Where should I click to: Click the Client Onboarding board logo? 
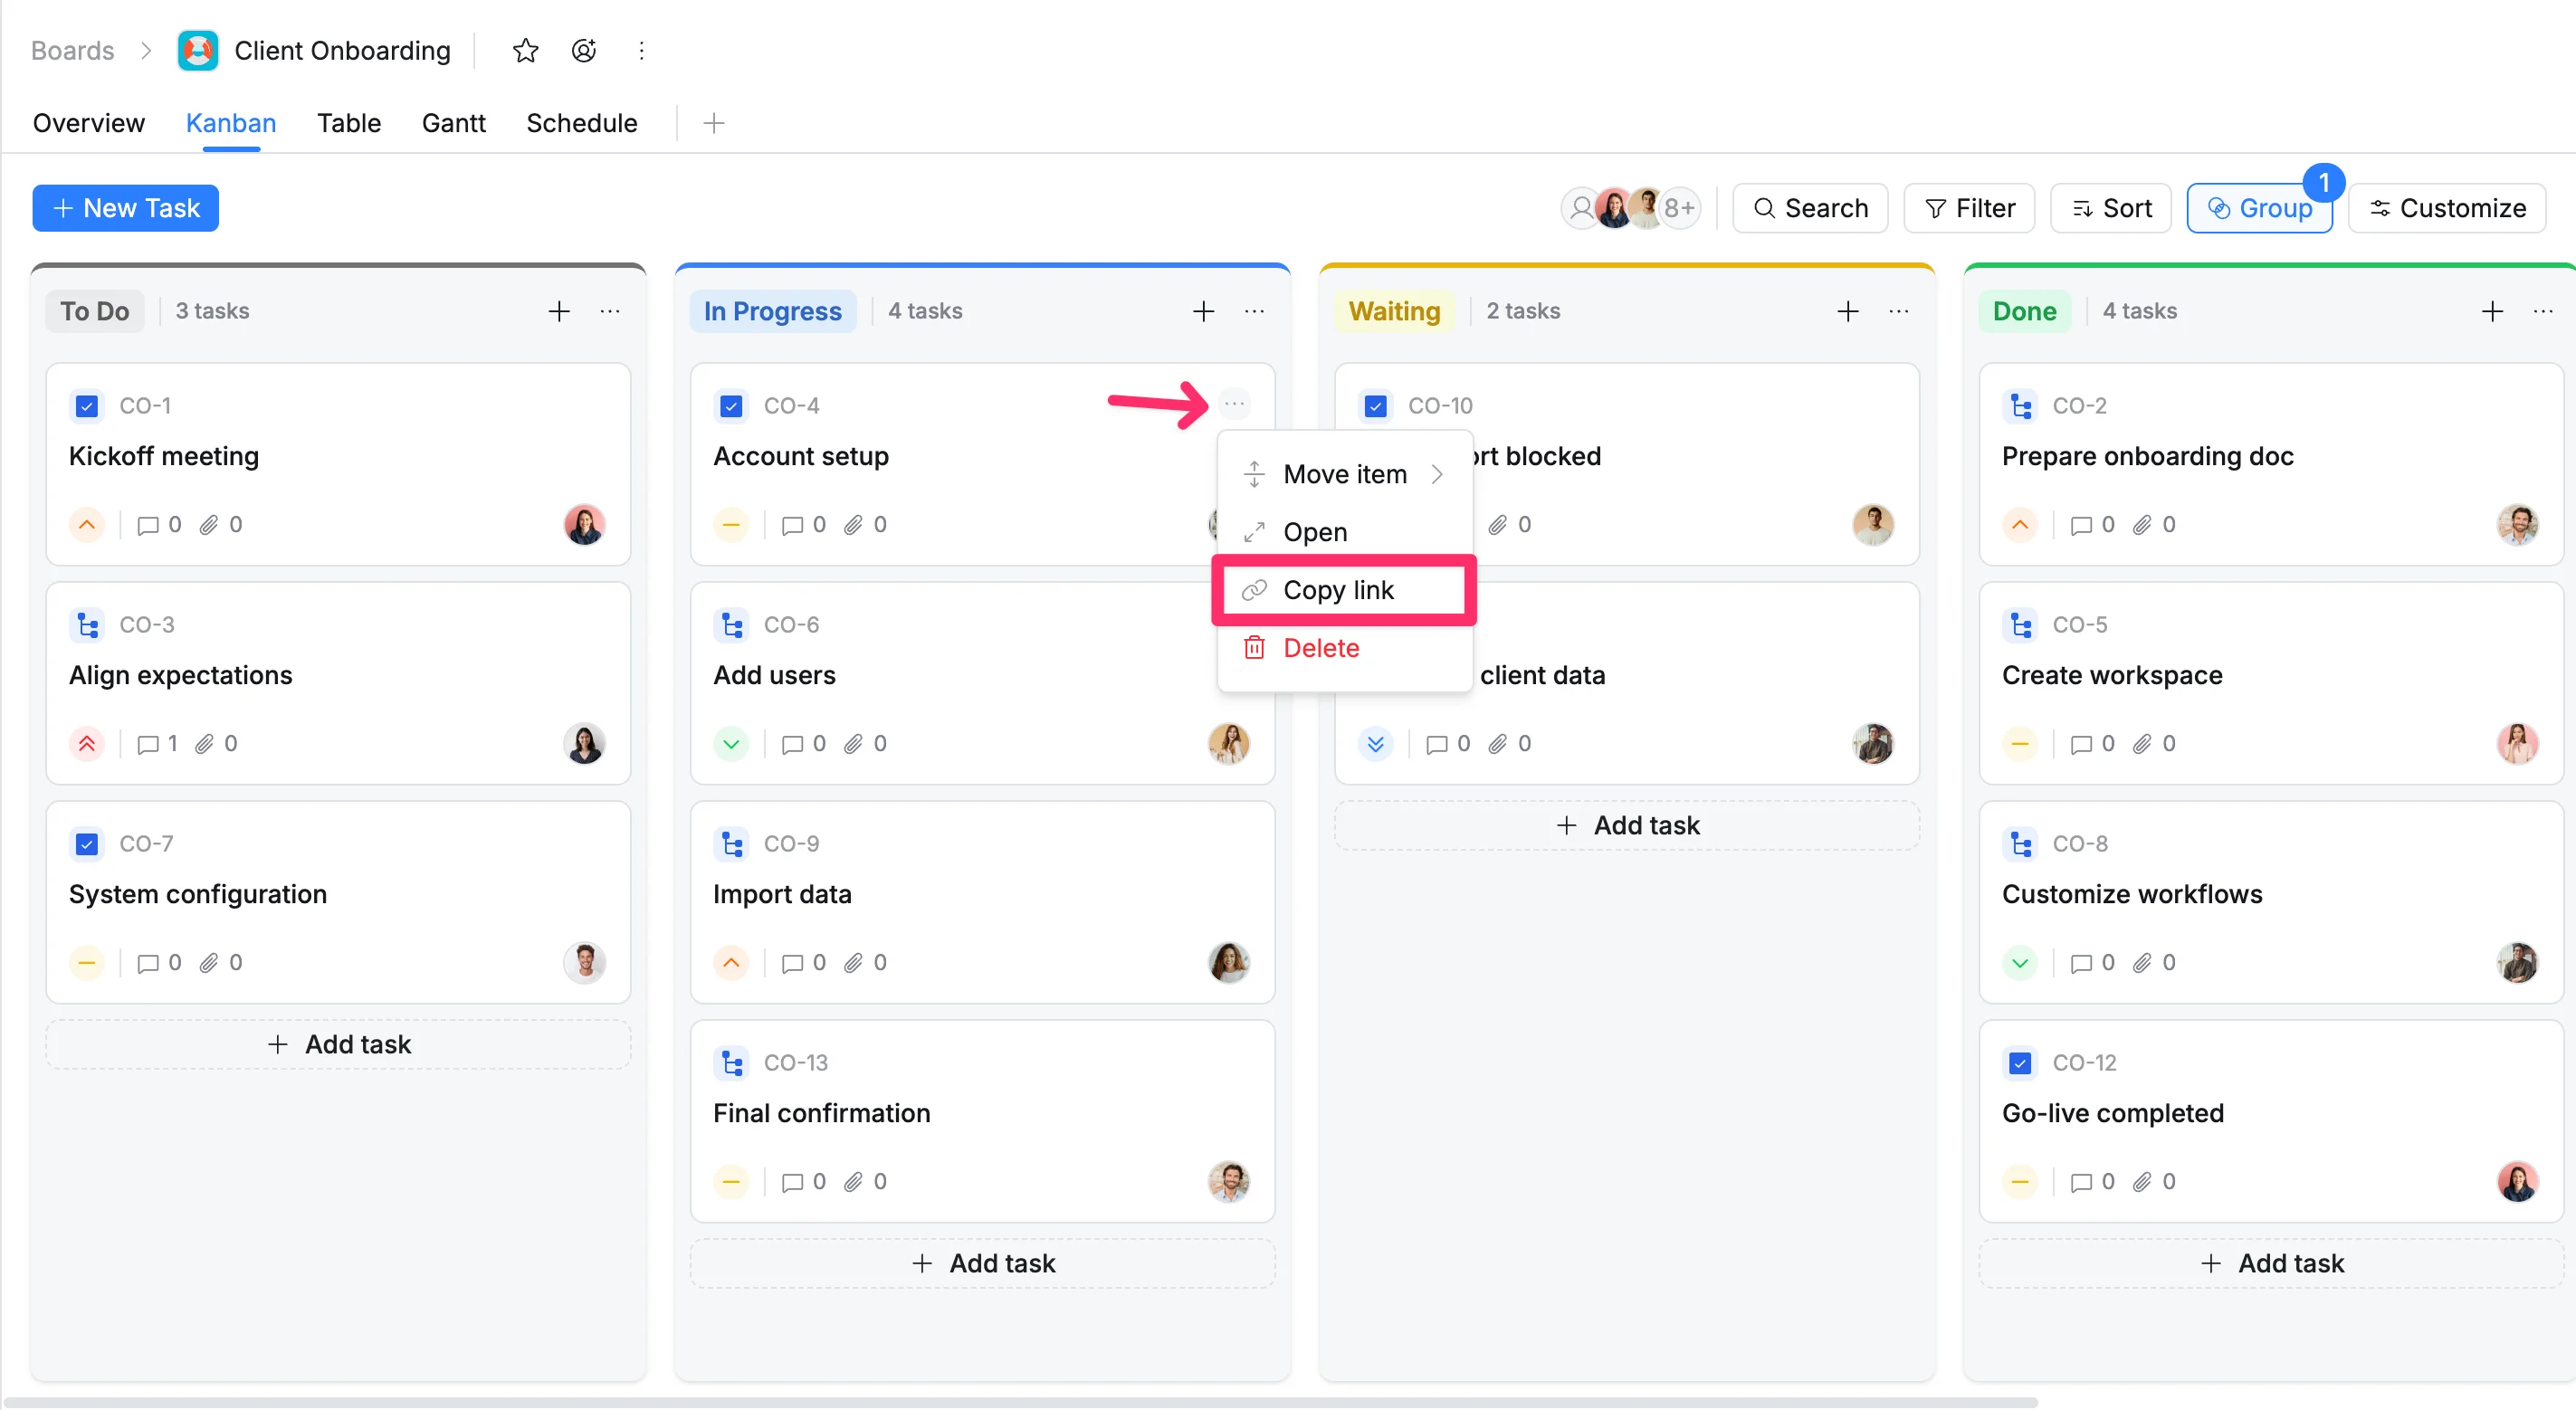197,50
